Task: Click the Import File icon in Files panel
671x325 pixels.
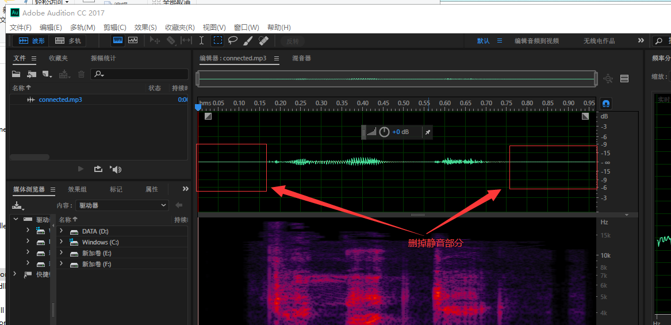Action: point(31,74)
